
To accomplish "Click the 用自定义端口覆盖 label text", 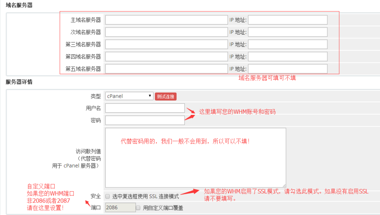I will coord(163,208).
